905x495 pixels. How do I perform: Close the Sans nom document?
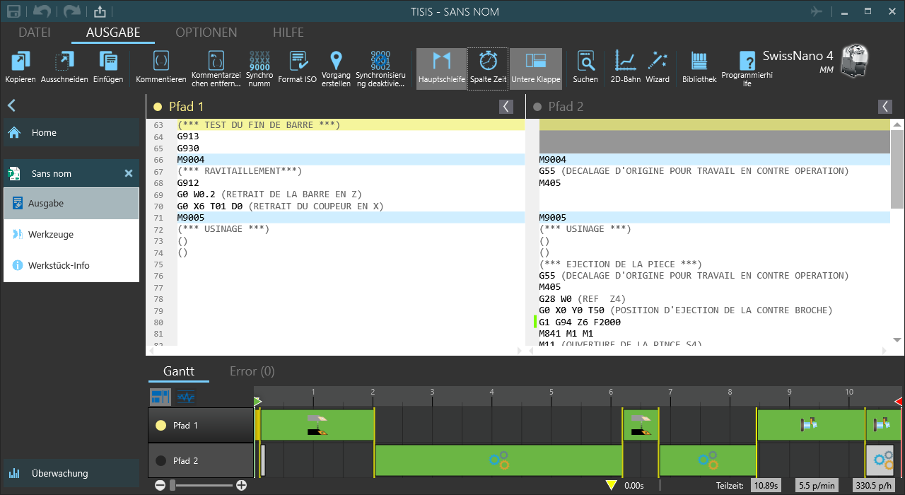tap(129, 173)
